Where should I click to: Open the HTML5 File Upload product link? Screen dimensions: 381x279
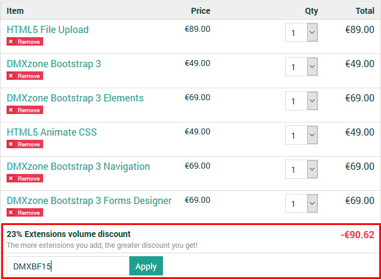coord(48,30)
